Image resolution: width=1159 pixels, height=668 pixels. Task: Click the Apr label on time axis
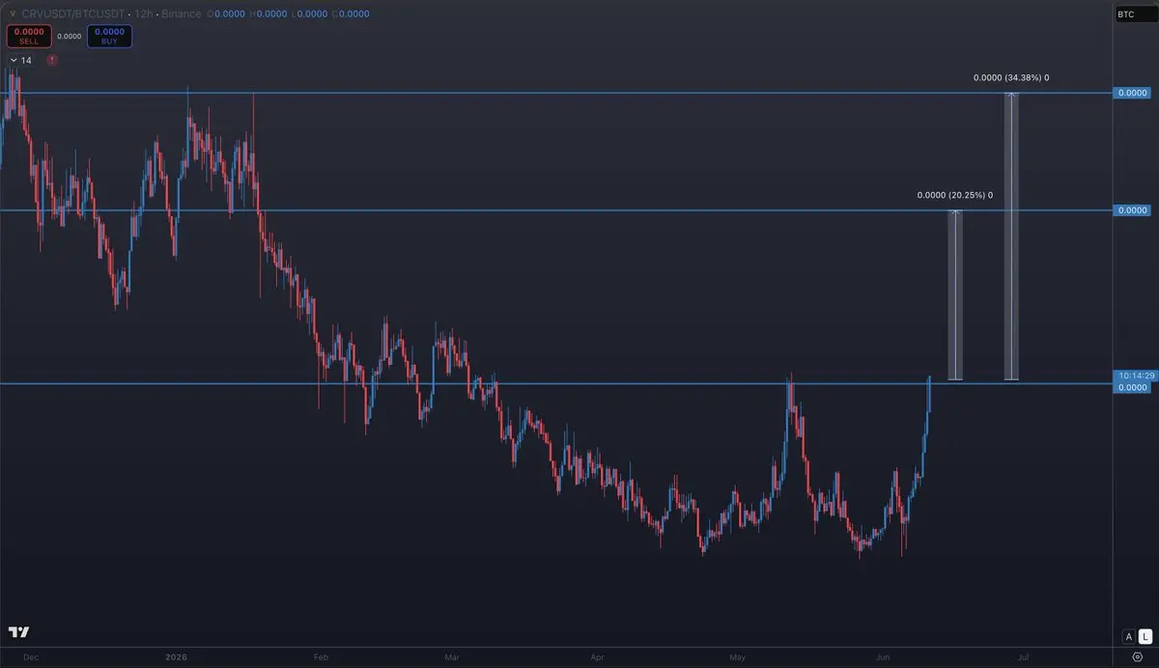point(596,656)
